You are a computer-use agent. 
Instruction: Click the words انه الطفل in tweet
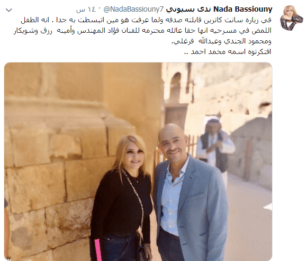click(x=35, y=20)
